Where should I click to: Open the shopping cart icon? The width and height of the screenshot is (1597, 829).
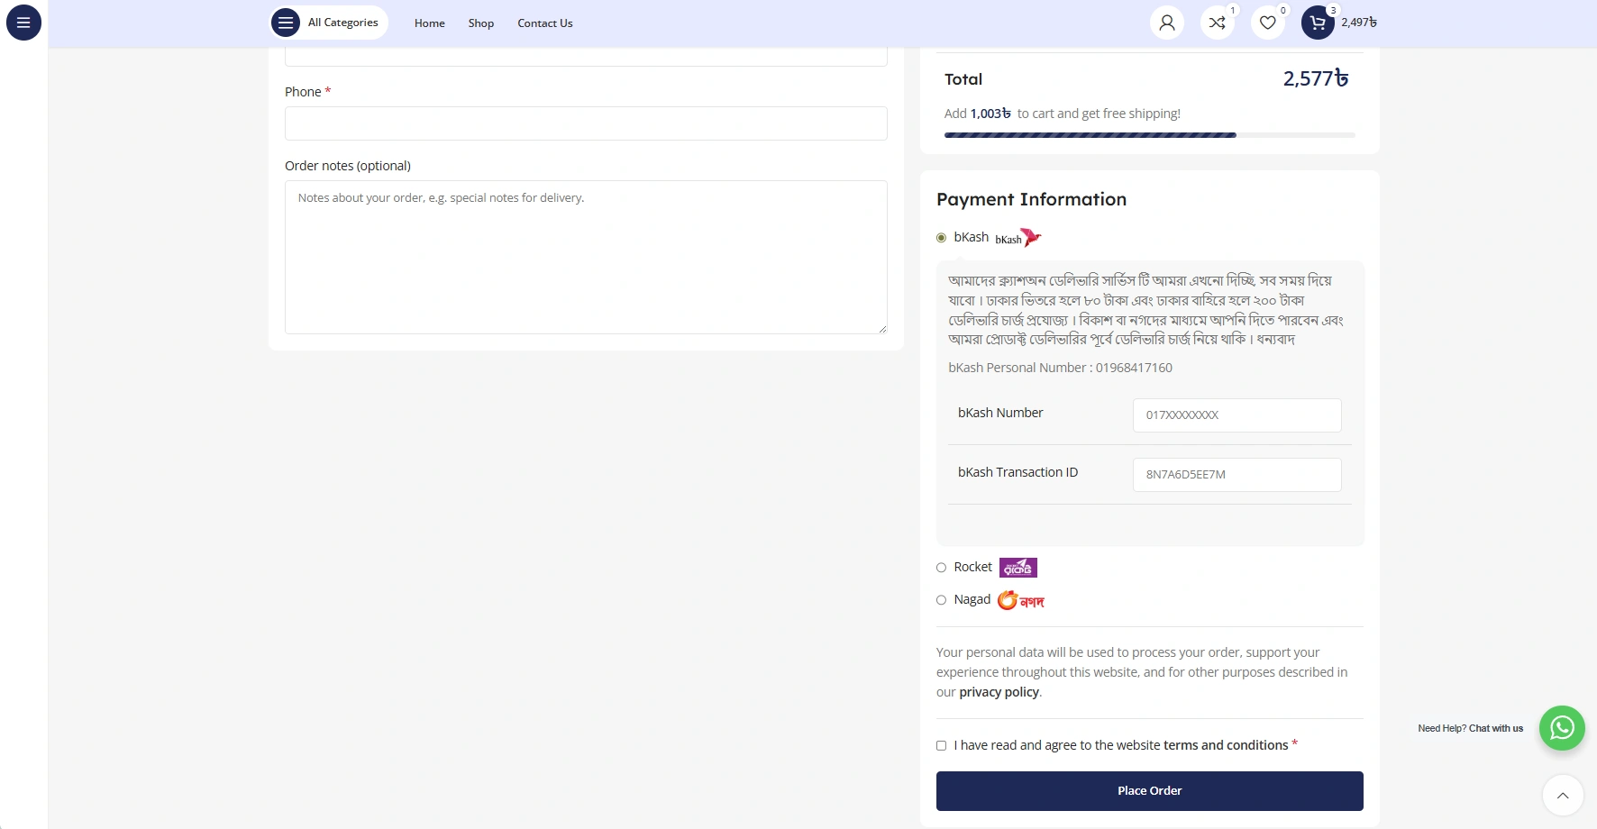pos(1318,23)
